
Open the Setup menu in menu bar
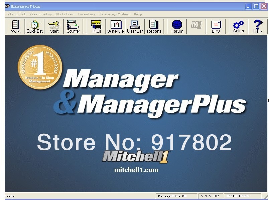[46, 14]
